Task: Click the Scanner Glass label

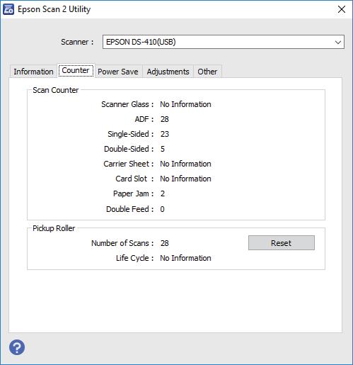Action: point(127,104)
